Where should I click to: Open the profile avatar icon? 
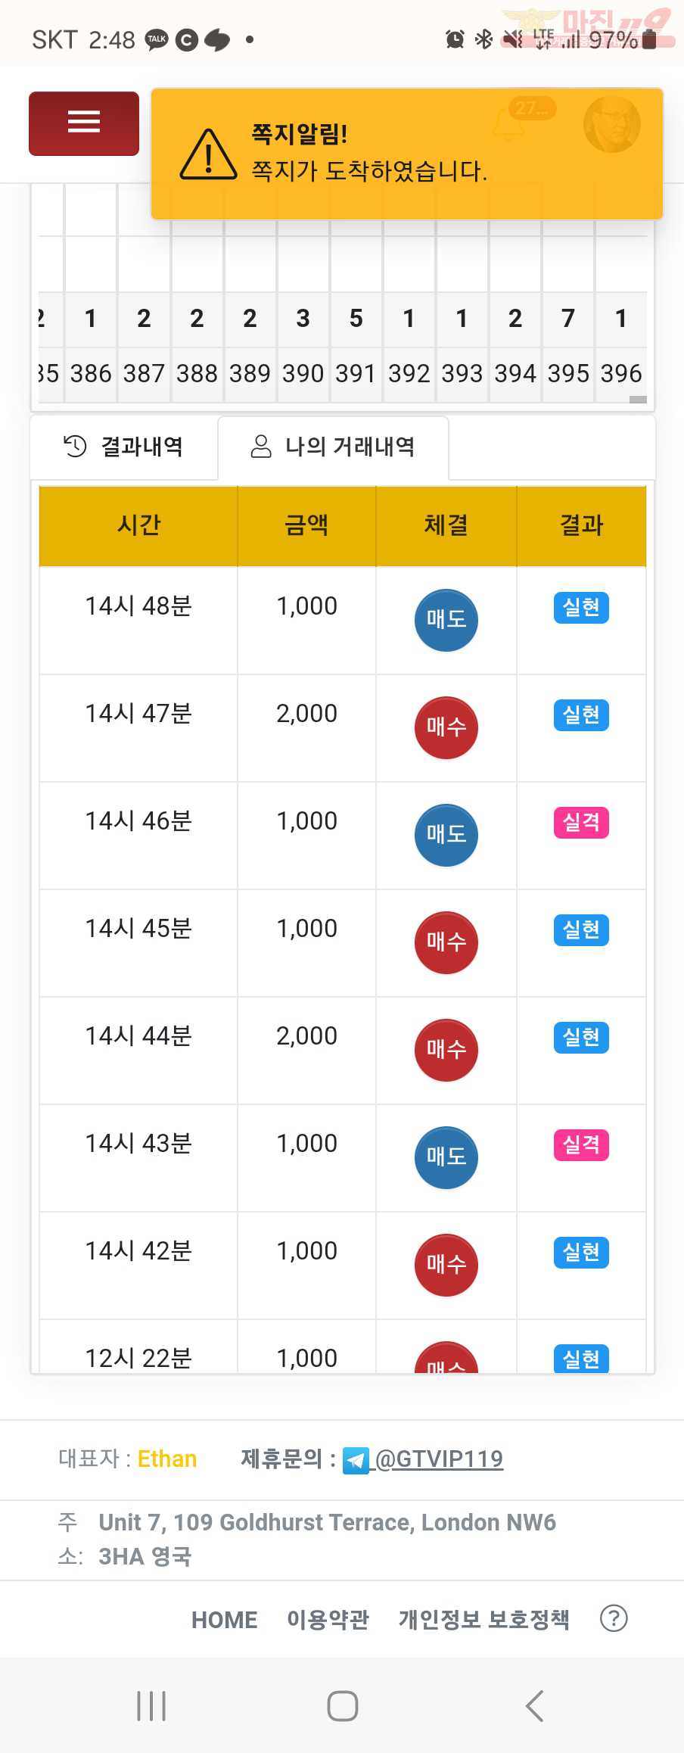(x=611, y=125)
